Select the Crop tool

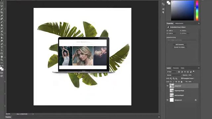(2, 13)
